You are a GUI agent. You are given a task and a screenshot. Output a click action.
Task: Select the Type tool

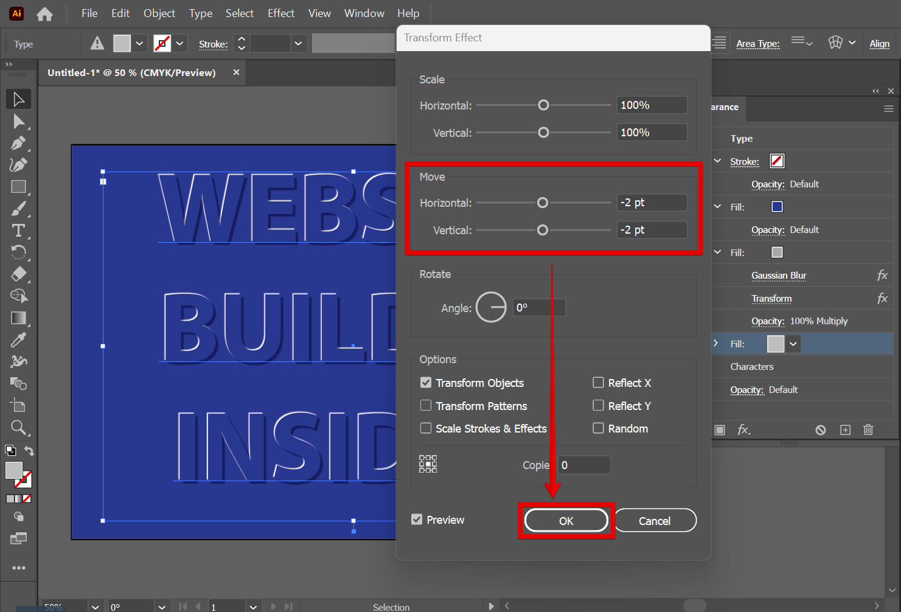point(18,231)
